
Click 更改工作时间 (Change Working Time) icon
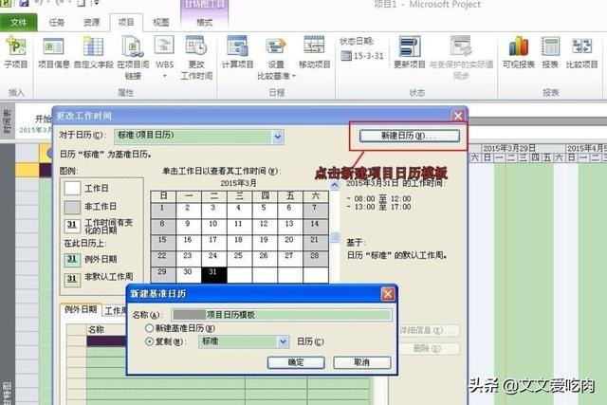tap(195, 52)
